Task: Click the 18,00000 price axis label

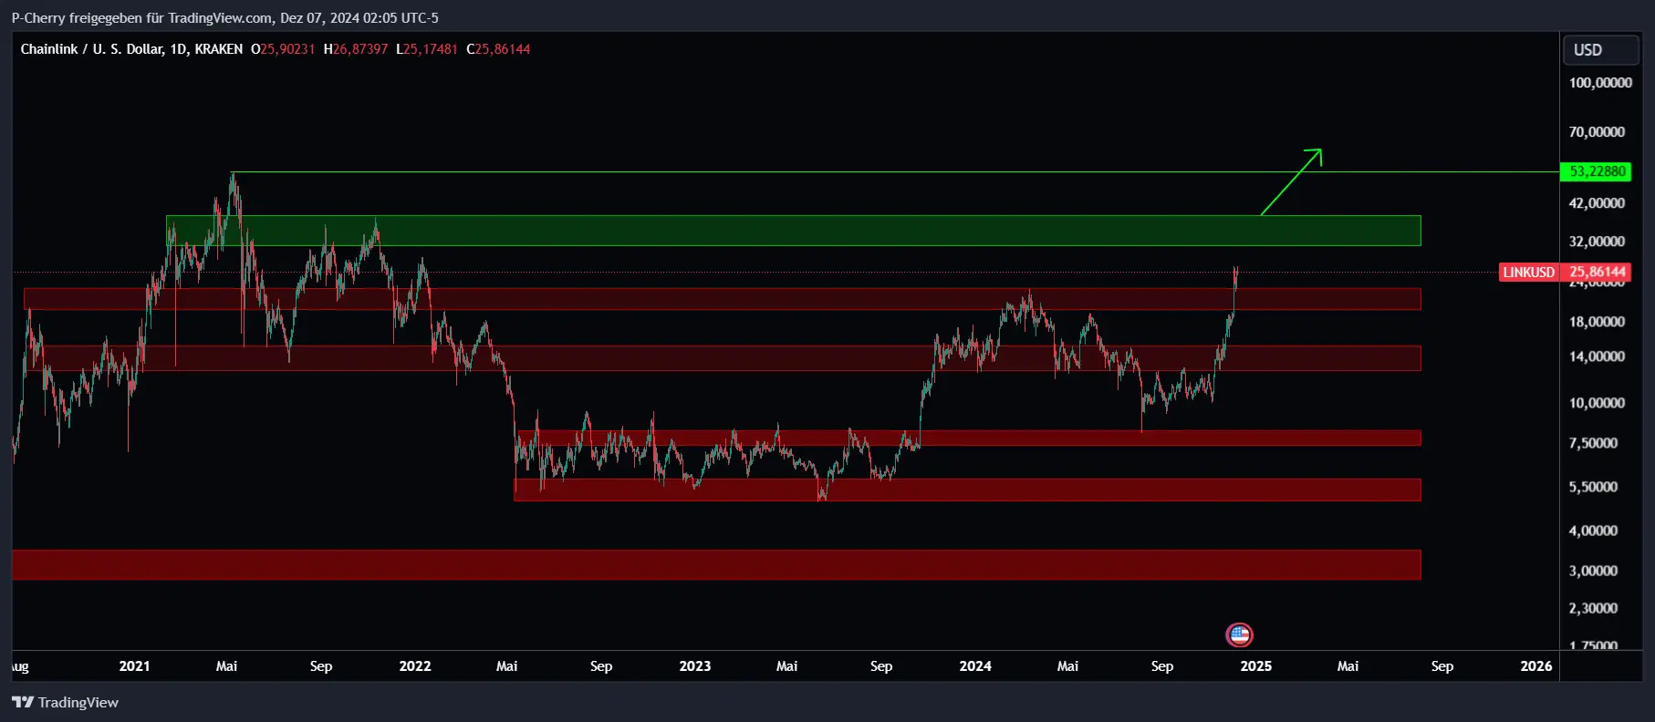Action: [x=1597, y=322]
